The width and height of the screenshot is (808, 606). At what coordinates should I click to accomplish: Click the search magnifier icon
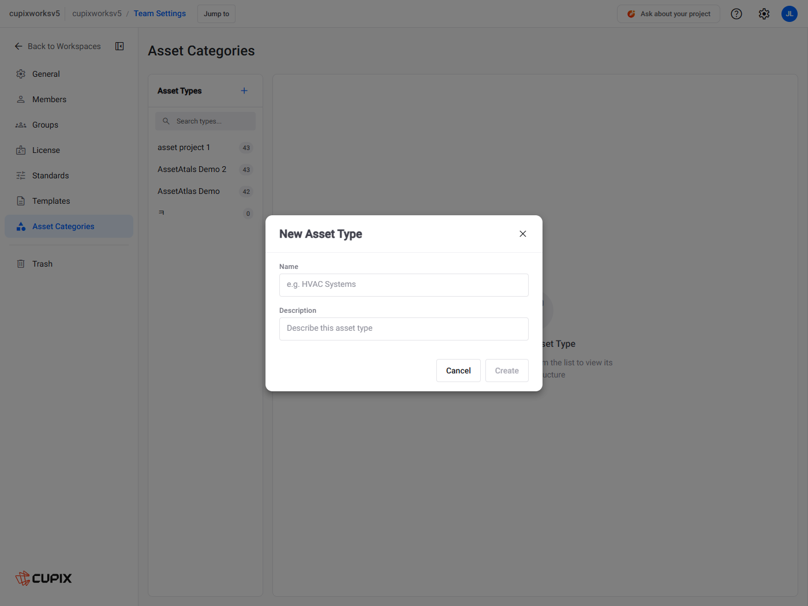coord(166,121)
